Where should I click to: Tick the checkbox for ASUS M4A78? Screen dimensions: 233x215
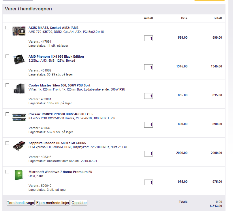coord(7,28)
